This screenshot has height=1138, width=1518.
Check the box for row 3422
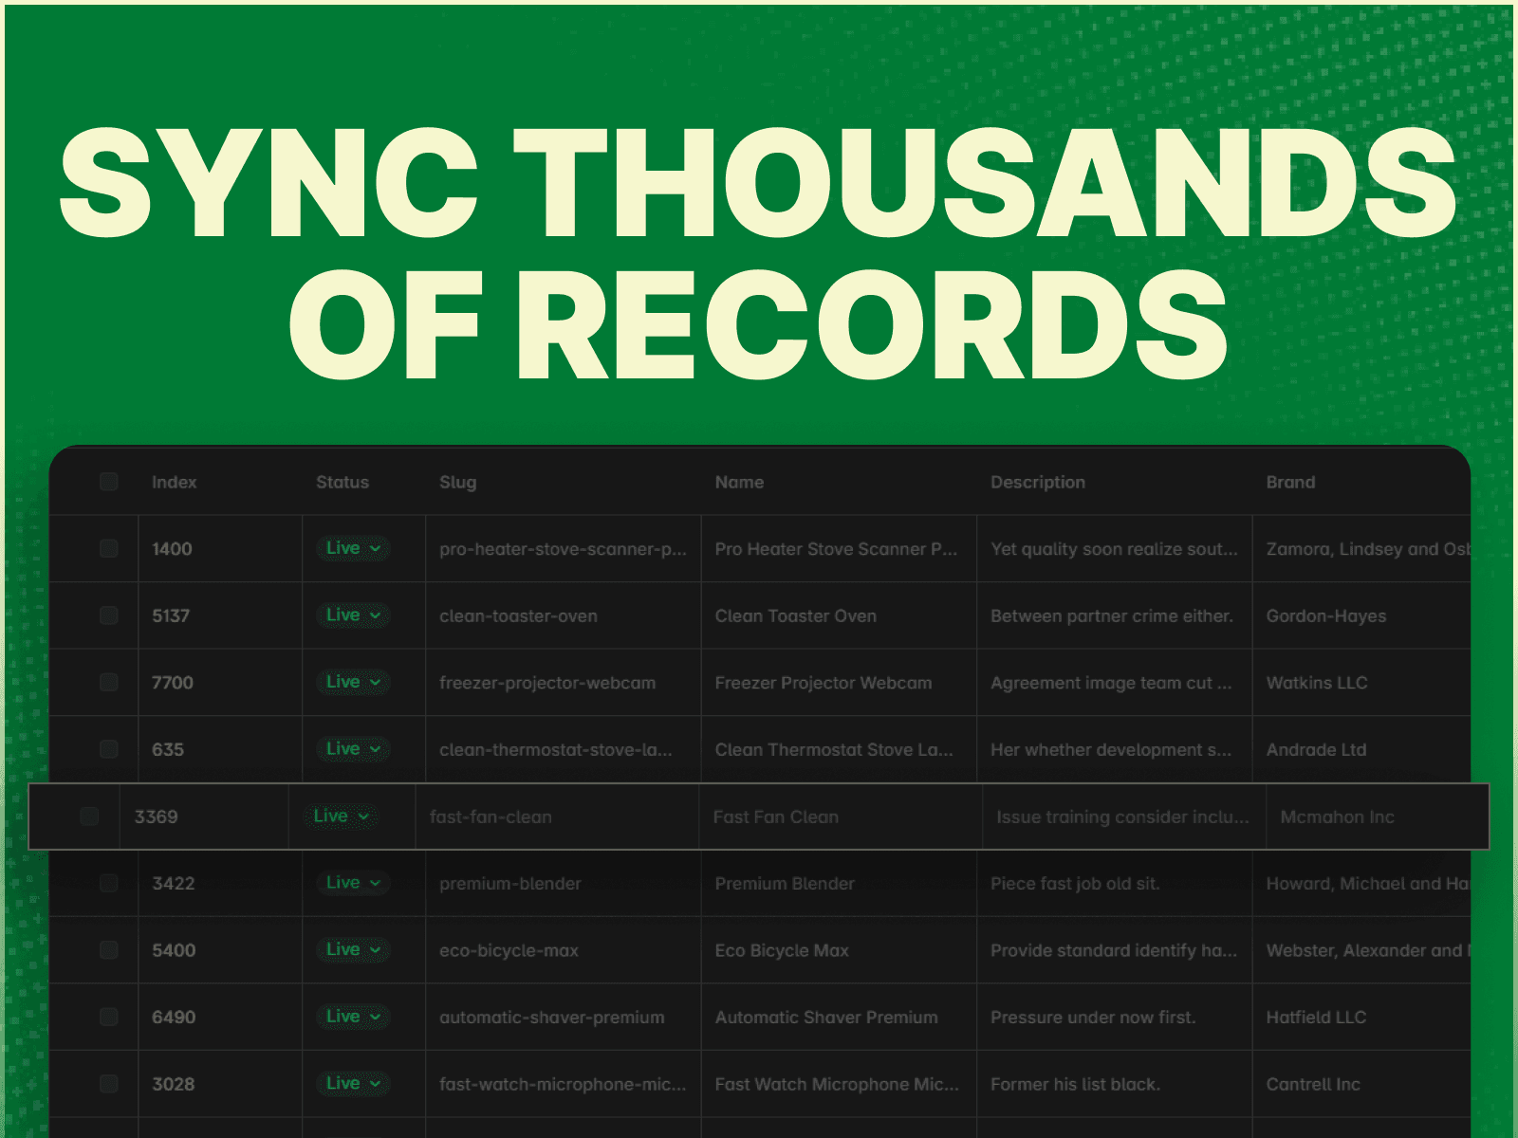(109, 883)
